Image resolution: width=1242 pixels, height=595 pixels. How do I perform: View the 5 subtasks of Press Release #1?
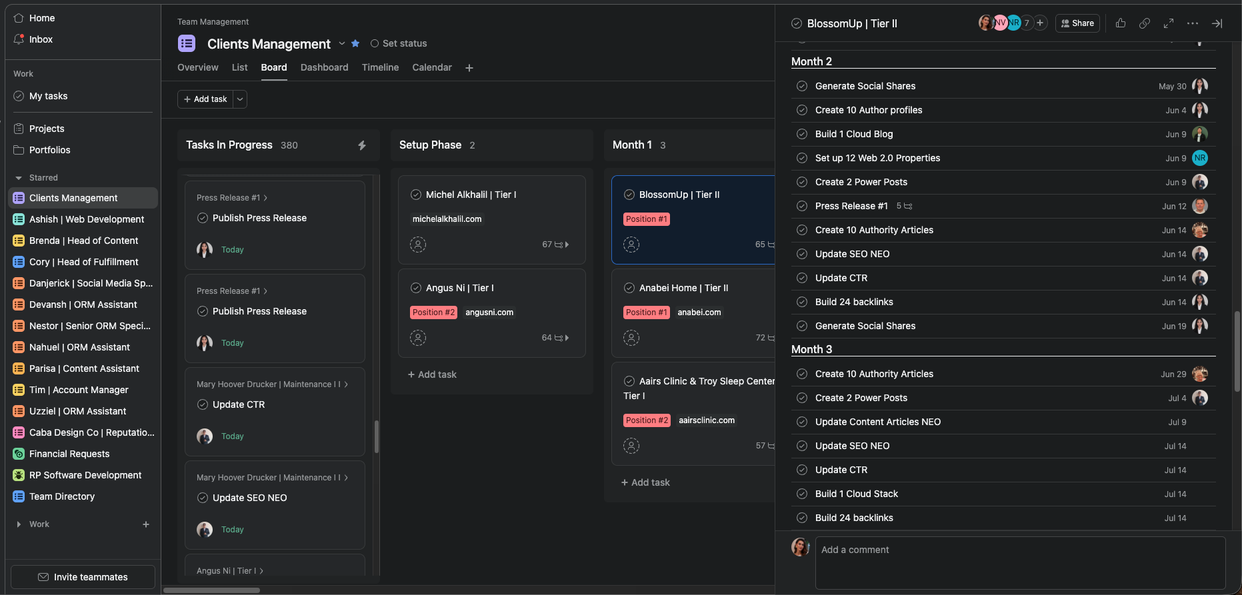click(904, 206)
